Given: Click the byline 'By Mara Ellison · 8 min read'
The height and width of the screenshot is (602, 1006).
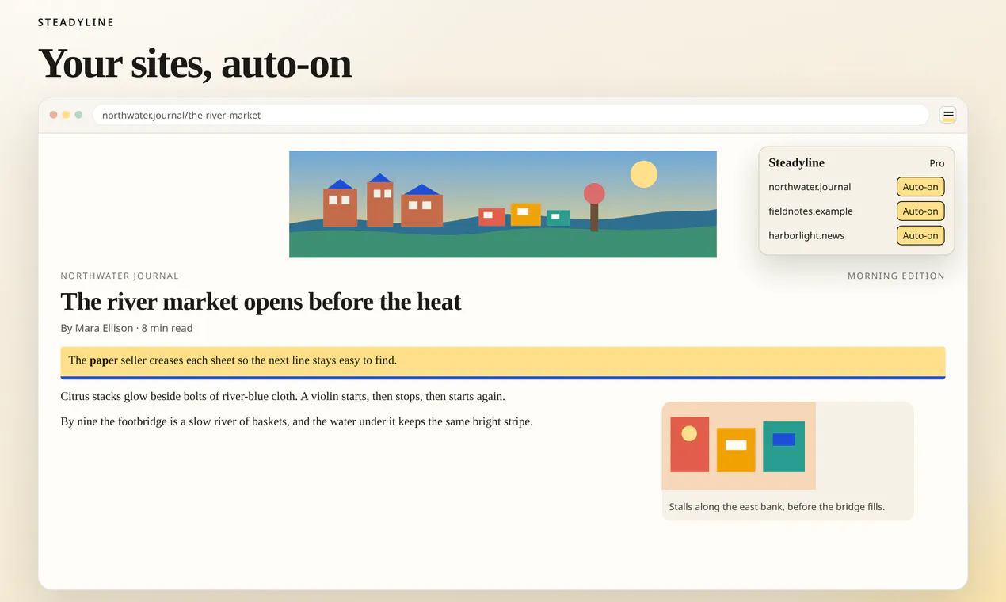Looking at the screenshot, I should click(x=127, y=328).
